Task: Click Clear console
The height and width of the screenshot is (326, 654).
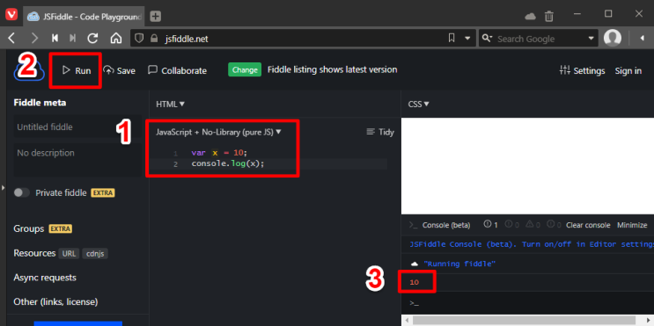Action: [588, 225]
